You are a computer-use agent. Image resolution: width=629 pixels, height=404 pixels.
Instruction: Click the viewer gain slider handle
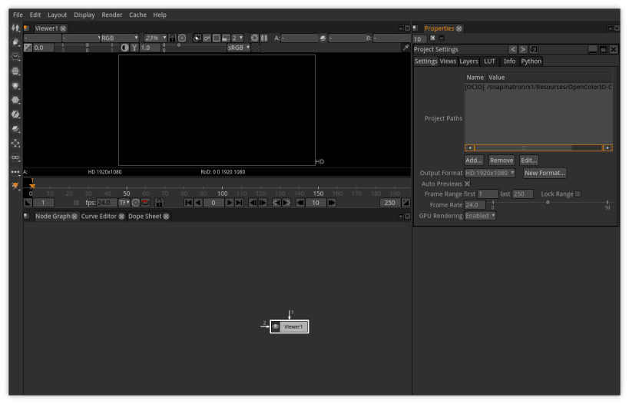pyautogui.click(x=87, y=45)
